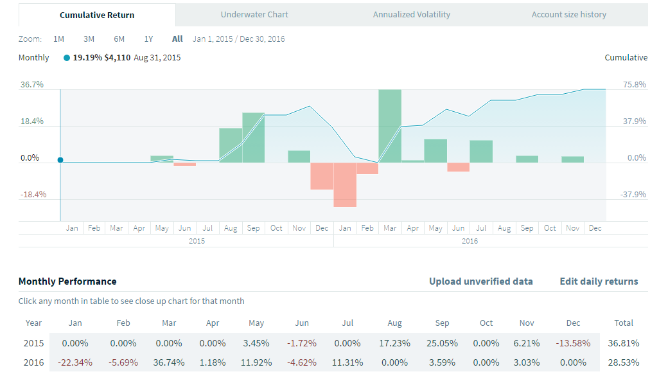Select the Account size history tab

(568, 14)
